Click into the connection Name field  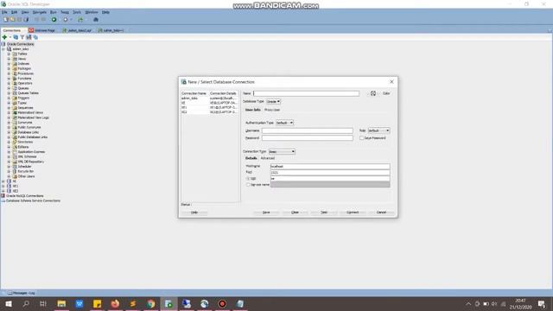tap(306, 93)
